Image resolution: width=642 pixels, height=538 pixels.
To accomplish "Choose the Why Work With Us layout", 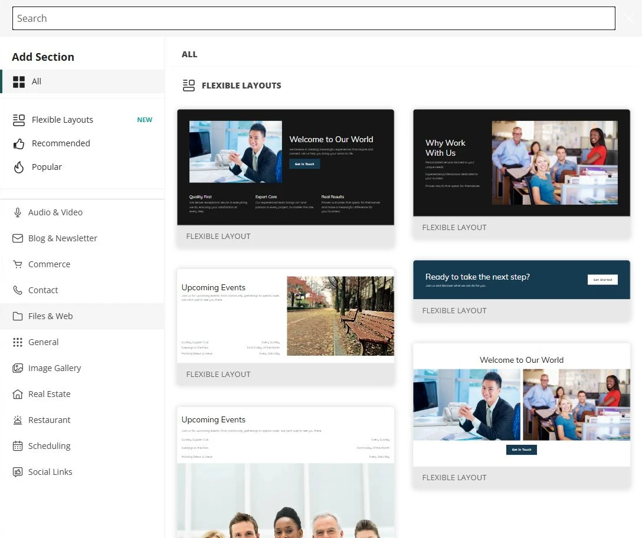I will click(521, 173).
